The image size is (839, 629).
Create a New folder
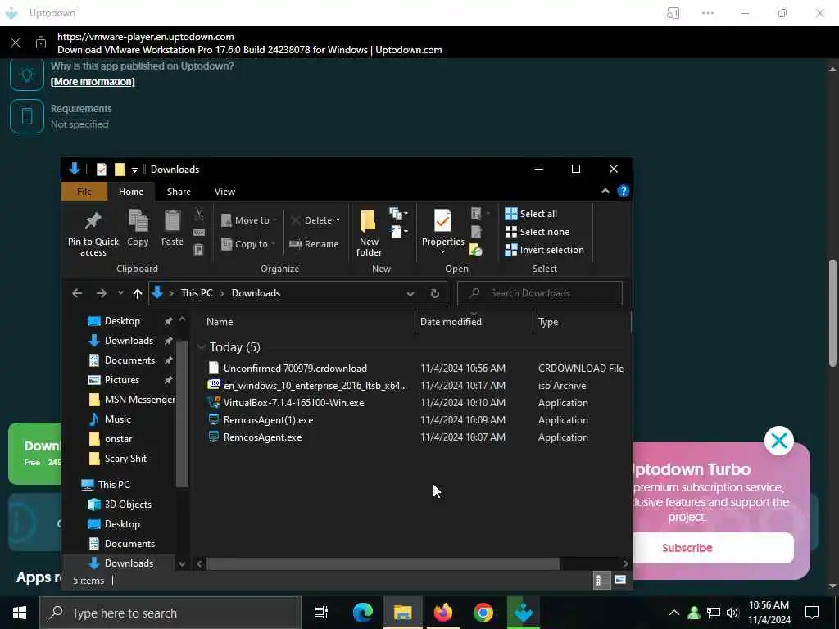click(x=369, y=233)
